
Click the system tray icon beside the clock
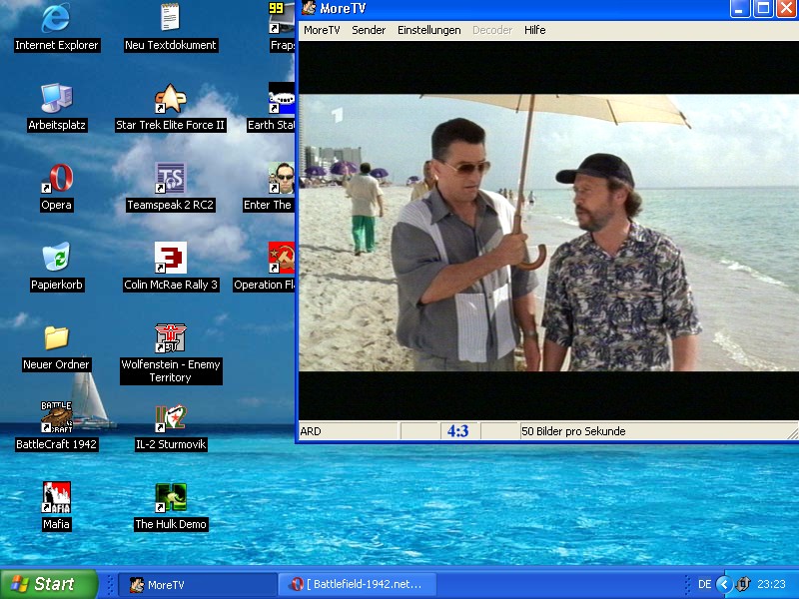coord(743,584)
